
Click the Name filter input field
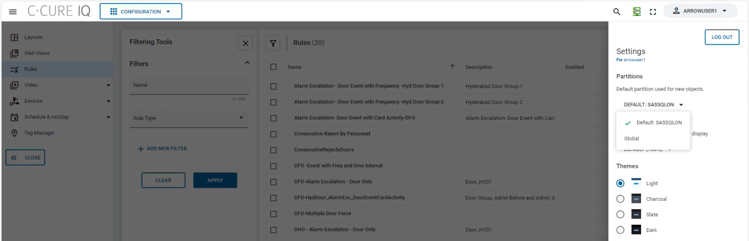point(189,86)
